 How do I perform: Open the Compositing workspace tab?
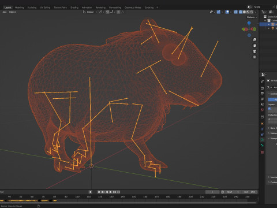tap(115, 8)
